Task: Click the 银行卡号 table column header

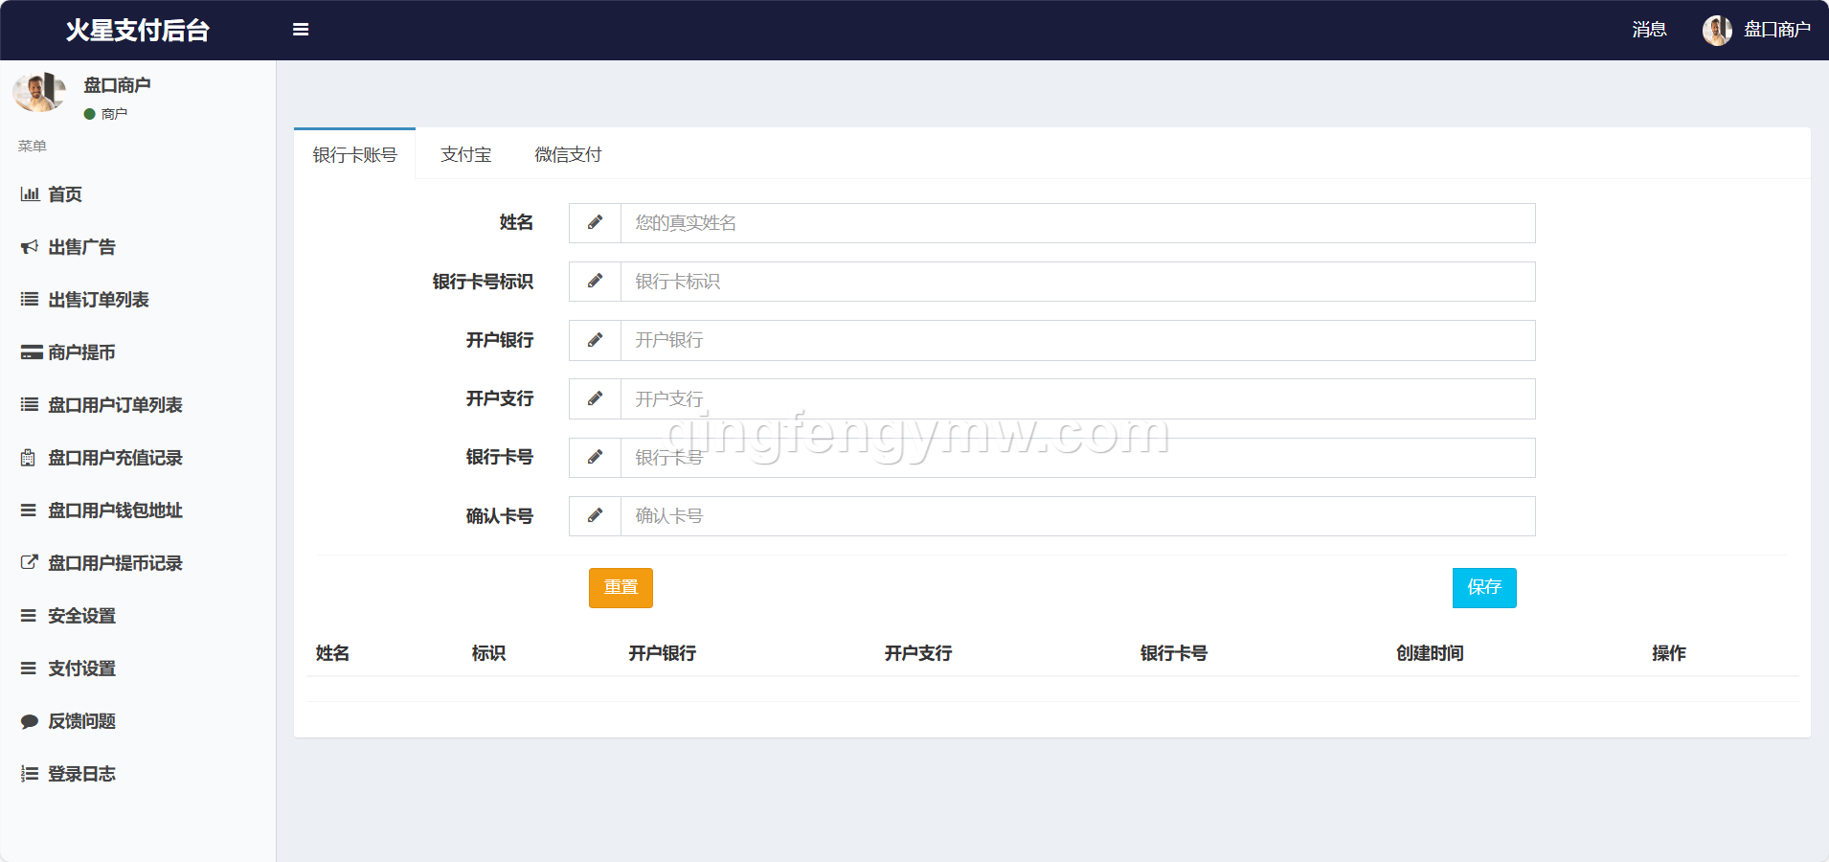Action: [x=1173, y=653]
